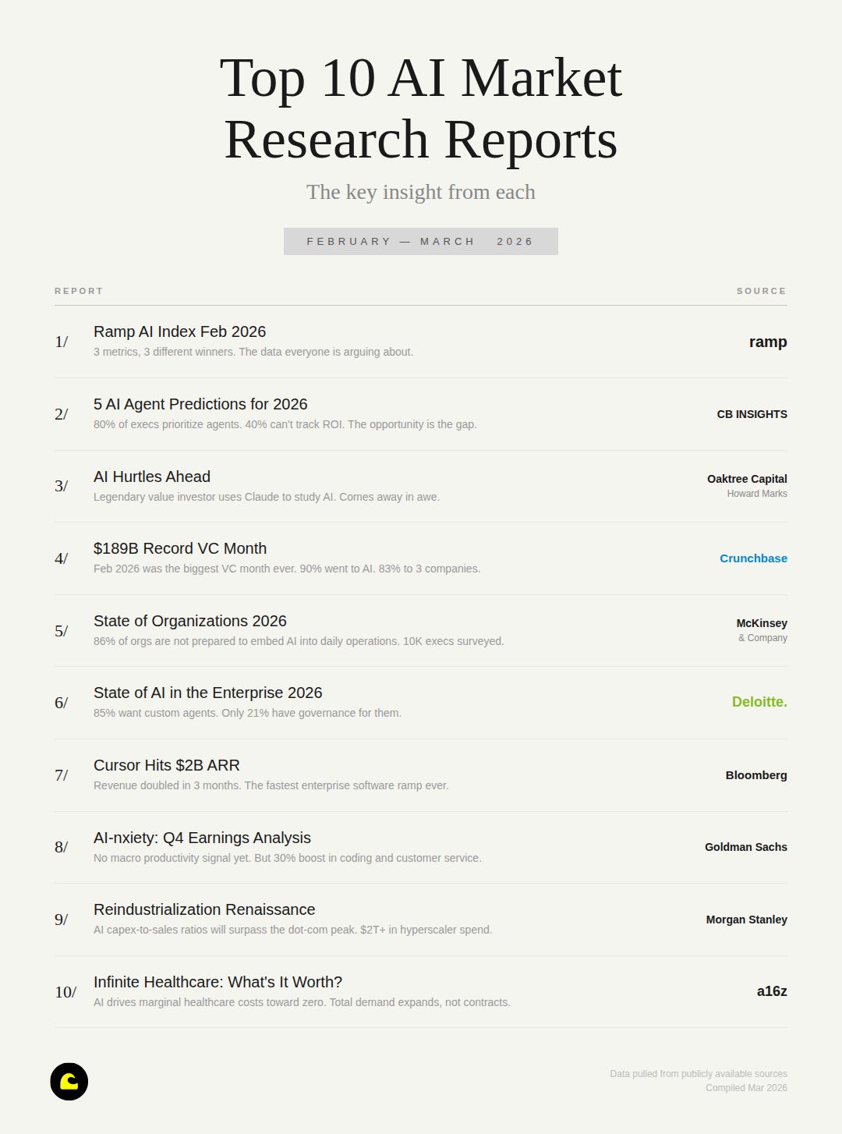Open the 'Cursor Hits $2B ARR' title
This screenshot has height=1134, width=842.
(167, 765)
